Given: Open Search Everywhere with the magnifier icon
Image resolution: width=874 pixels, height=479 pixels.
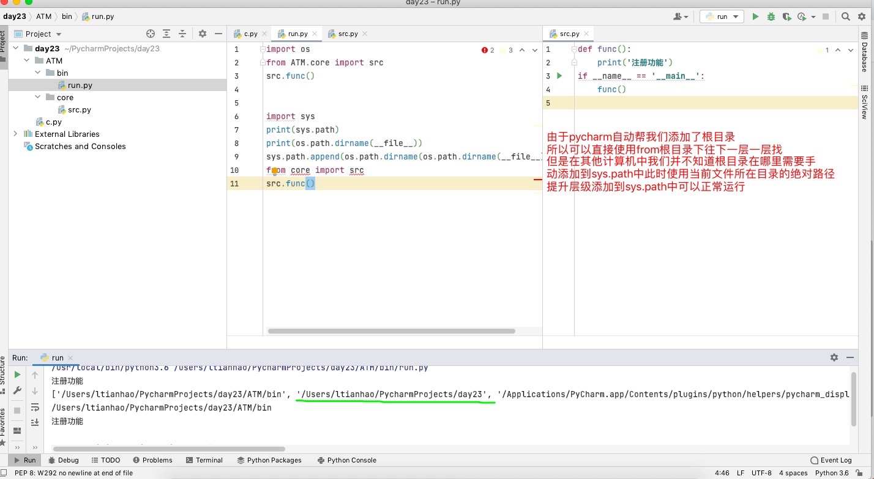Looking at the screenshot, I should point(845,17).
